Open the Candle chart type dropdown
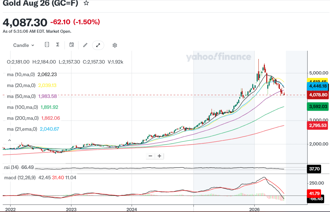The image size is (330, 212). (24, 45)
